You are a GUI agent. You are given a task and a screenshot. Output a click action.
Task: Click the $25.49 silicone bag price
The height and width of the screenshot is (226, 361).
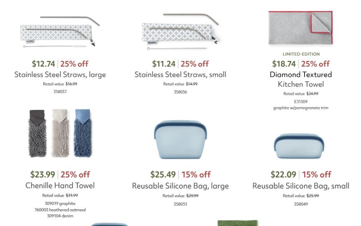[163, 174]
